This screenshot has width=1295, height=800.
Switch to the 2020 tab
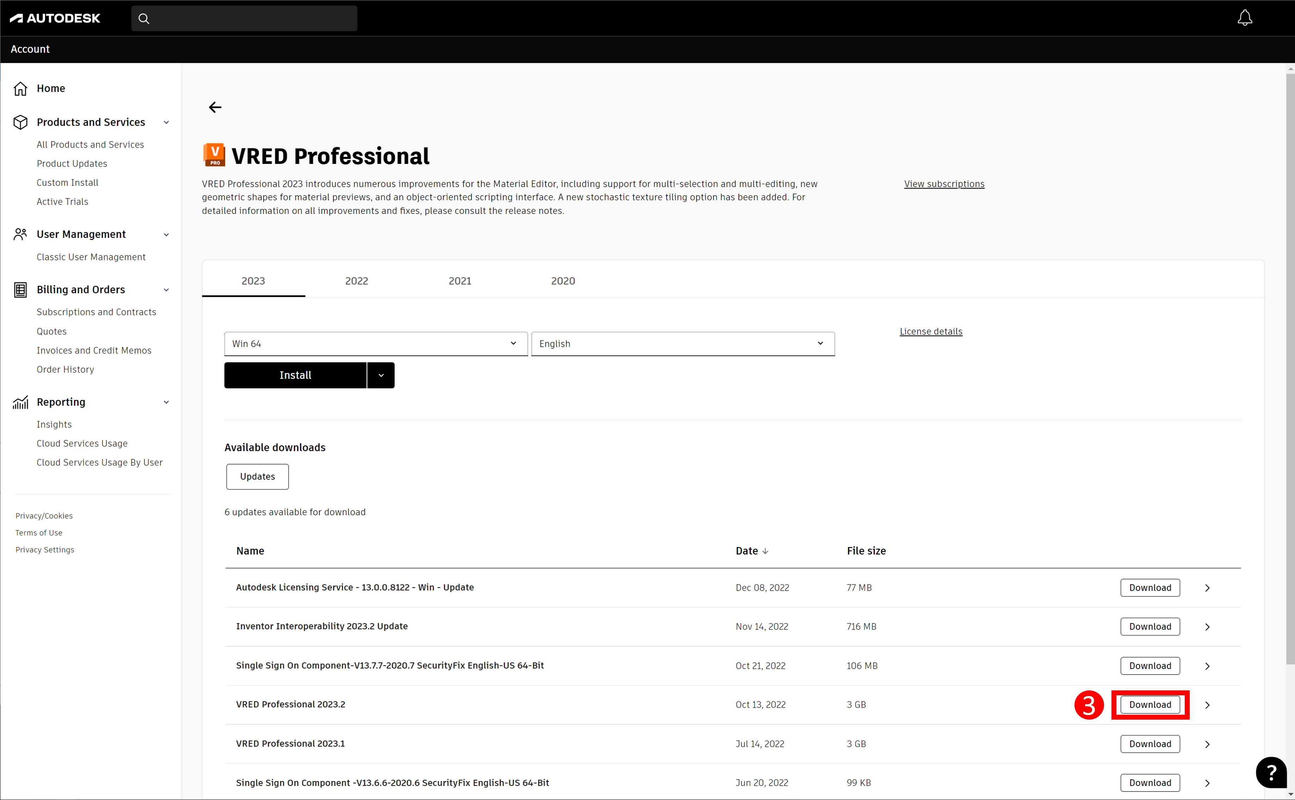coord(563,281)
